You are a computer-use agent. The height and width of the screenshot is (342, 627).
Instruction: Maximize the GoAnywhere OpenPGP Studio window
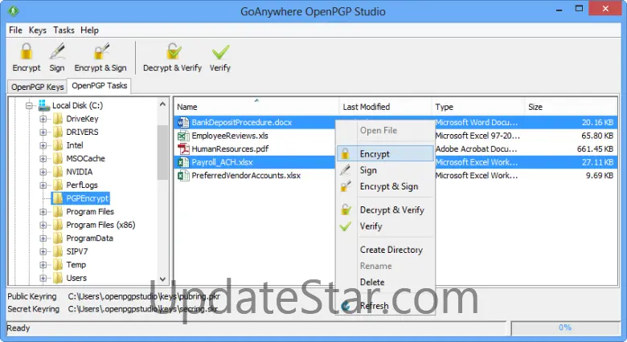click(579, 8)
